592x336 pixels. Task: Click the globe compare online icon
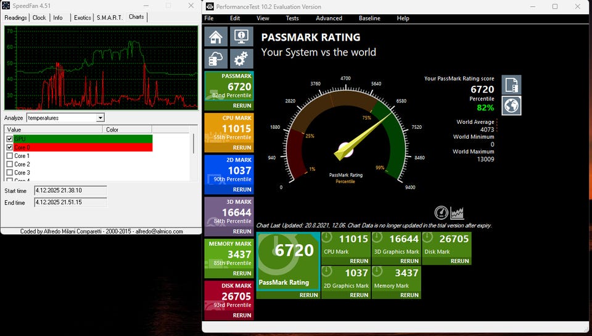pyautogui.click(x=511, y=105)
